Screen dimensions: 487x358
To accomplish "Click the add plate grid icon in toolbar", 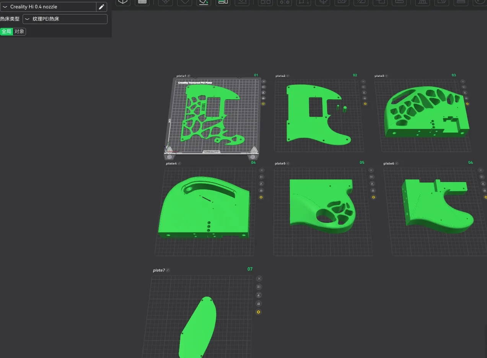I will point(142,2).
